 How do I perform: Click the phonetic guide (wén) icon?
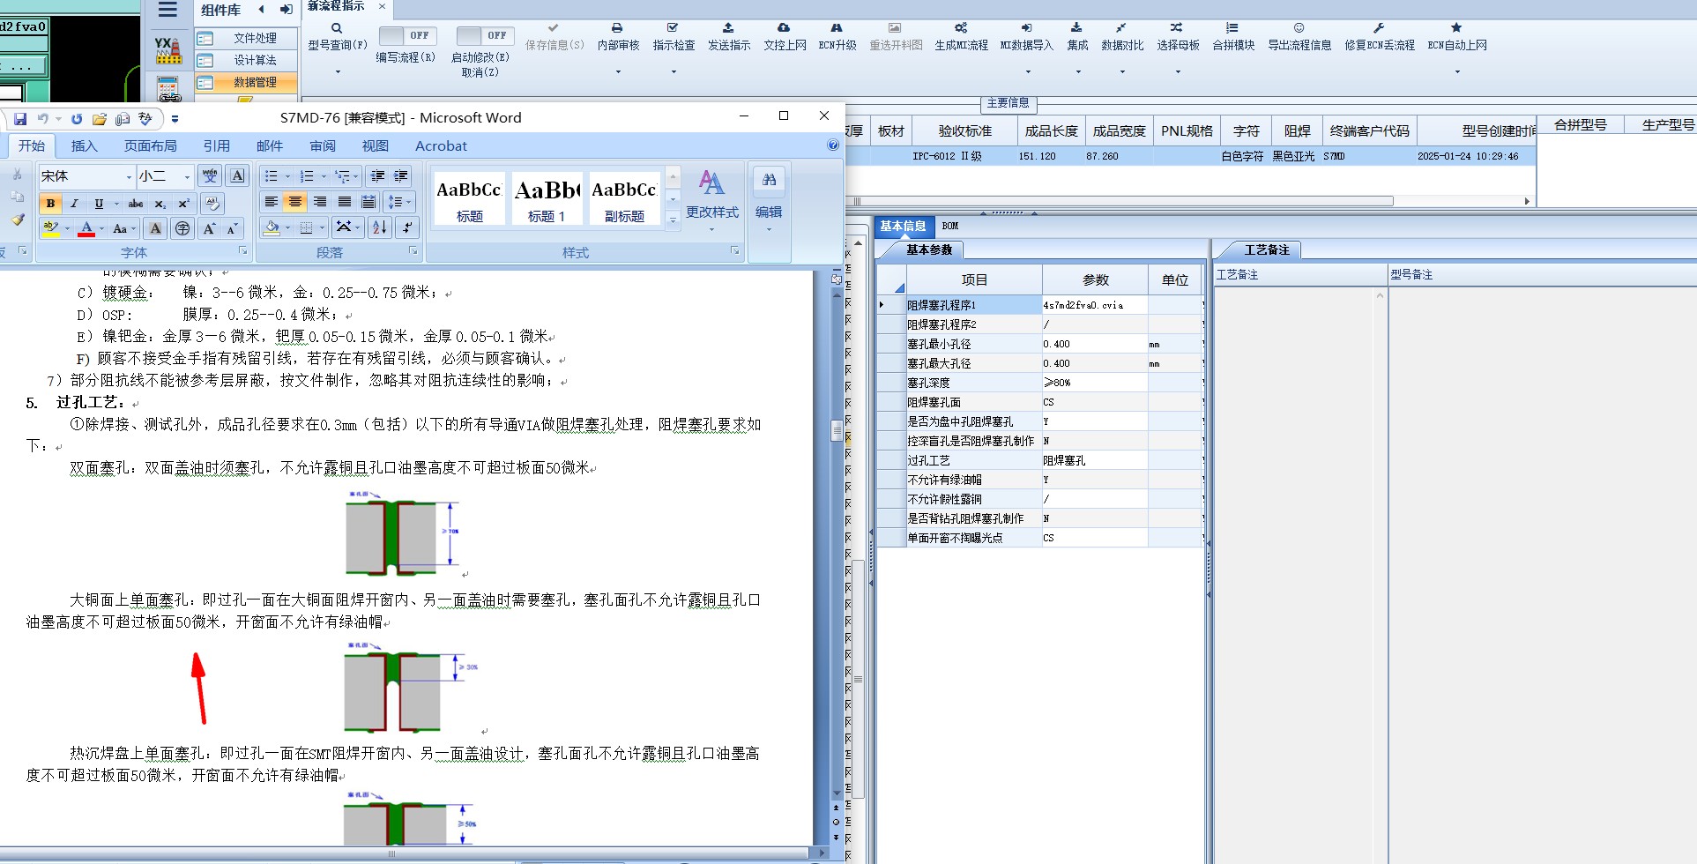coord(210,176)
